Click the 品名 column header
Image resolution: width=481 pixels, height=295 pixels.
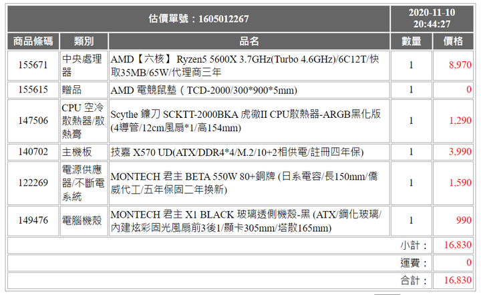pos(249,41)
